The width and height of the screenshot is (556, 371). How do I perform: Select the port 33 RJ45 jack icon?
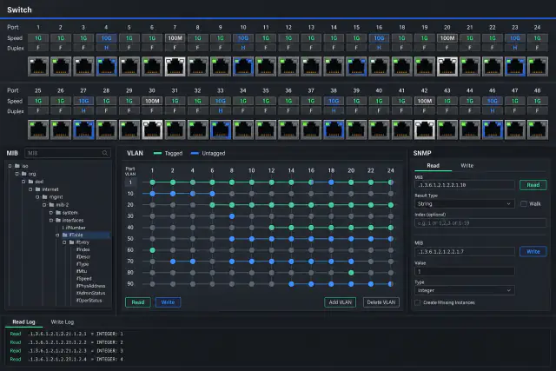tap(220, 129)
